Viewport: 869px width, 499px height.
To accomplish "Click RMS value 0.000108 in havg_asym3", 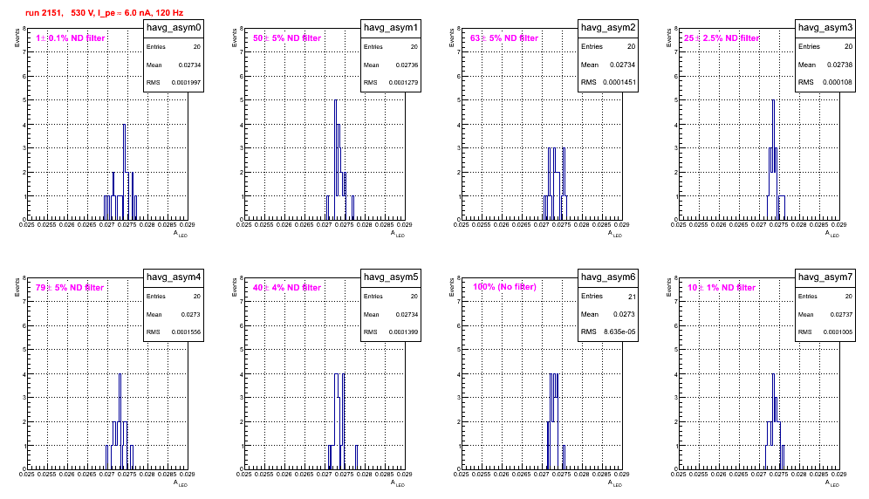I will [838, 83].
